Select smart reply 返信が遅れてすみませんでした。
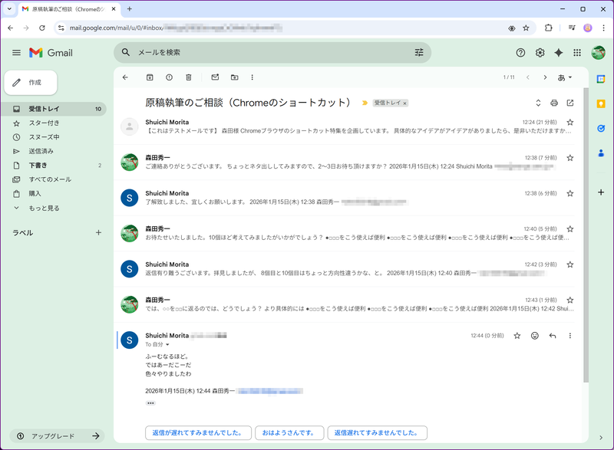This screenshot has height=450, width=614. [x=198, y=433]
